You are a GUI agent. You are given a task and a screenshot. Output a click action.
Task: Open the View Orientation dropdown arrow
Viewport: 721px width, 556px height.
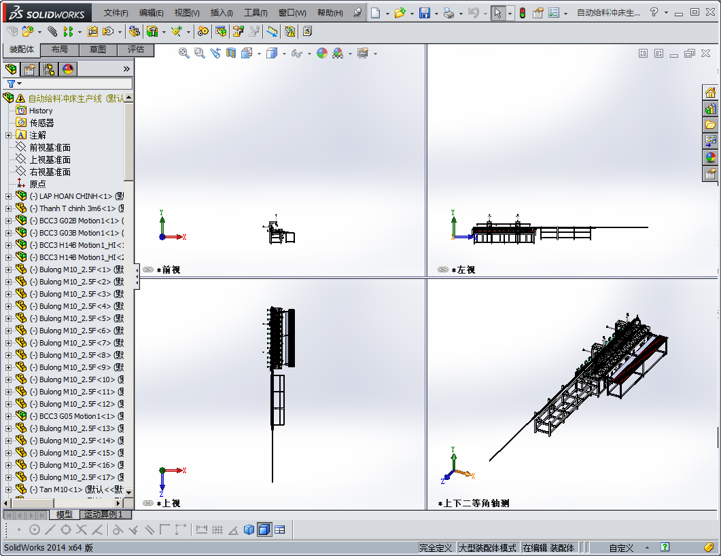260,54
